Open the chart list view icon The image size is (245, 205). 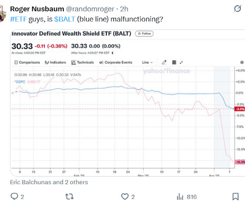[x=174, y=62]
